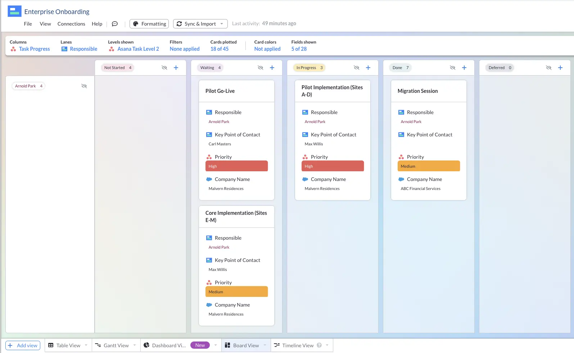The image size is (574, 353).
Task: Open the View menu
Action: [x=45, y=24]
